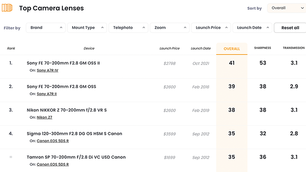The width and height of the screenshot is (306, 172).
Task: Sort by the TRANSMISSION column header
Action: pos(294,48)
